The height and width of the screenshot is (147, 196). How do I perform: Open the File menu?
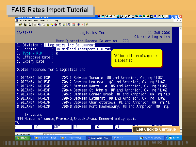click(x=20, y=21)
